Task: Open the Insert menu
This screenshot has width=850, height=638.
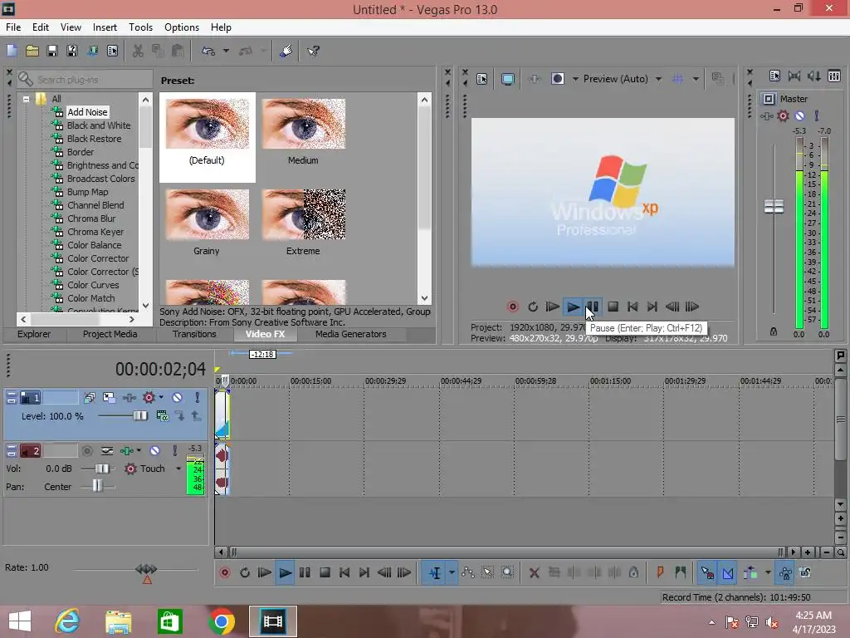Action: click(x=105, y=27)
